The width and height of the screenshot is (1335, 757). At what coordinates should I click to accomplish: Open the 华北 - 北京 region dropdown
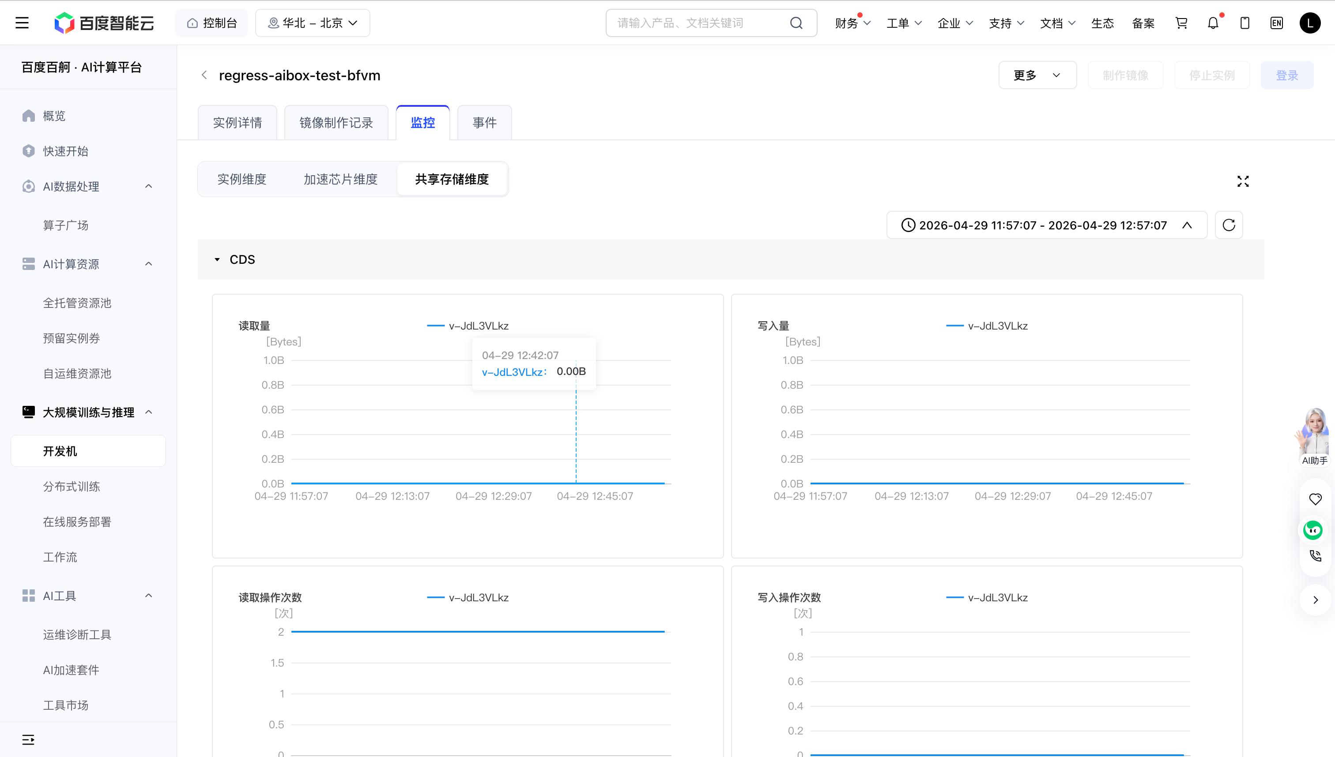coord(313,23)
